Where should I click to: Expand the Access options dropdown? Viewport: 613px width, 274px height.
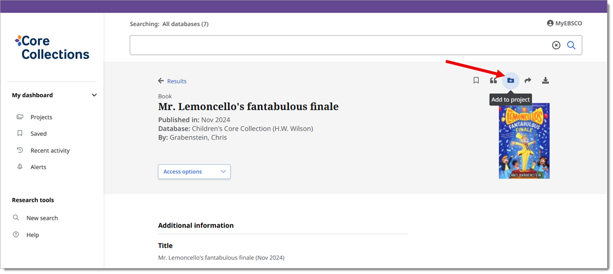pos(194,172)
